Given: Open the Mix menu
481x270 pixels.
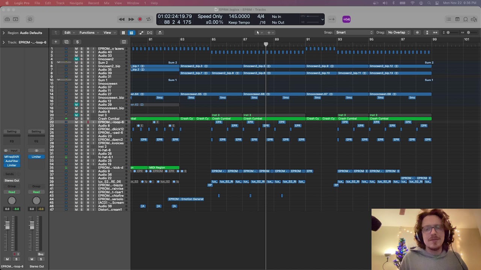Looking at the screenshot, I should [x=107, y=3].
